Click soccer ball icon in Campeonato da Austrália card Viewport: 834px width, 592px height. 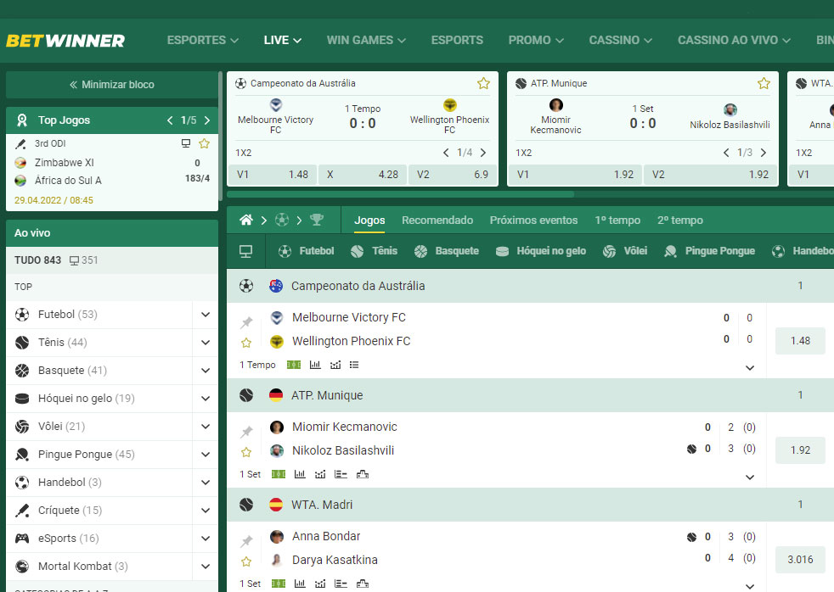[x=241, y=83]
